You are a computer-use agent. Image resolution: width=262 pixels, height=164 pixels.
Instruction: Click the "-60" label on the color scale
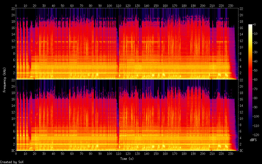[254, 80]
